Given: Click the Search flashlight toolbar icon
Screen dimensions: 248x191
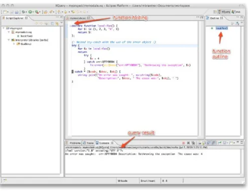Looking at the screenshot, I should (51, 12).
